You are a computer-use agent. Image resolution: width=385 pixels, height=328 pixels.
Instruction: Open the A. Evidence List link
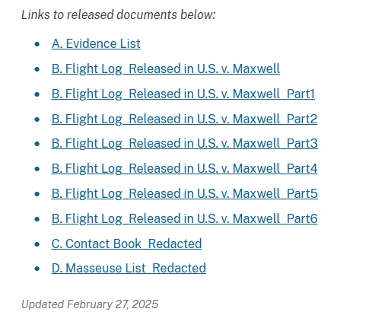[x=96, y=43]
